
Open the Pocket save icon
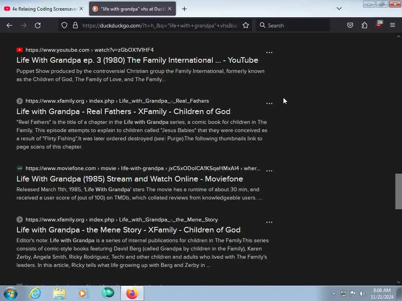click(350, 25)
